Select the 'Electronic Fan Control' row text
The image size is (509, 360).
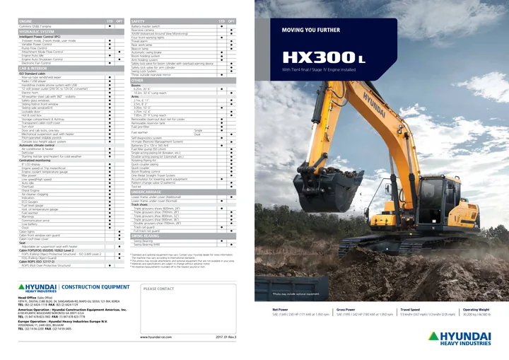pyautogui.click(x=36, y=63)
